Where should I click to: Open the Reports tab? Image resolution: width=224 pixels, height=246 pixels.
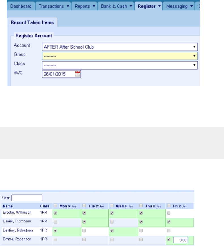pos(84,6)
